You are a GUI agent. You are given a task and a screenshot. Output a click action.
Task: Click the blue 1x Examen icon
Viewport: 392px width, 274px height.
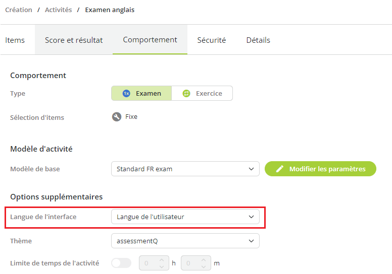point(126,94)
